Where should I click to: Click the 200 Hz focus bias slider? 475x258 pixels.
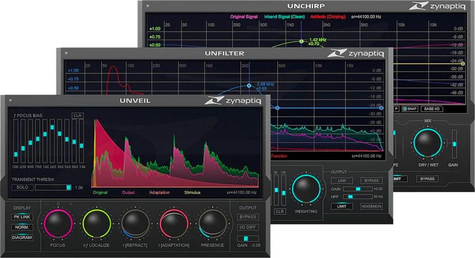click(x=23, y=141)
